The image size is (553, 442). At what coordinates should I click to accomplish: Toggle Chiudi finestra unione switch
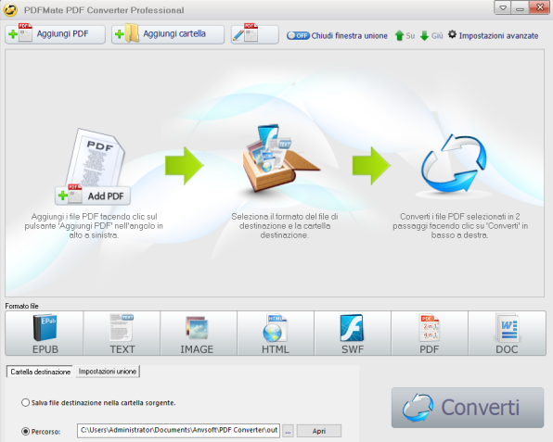[298, 35]
